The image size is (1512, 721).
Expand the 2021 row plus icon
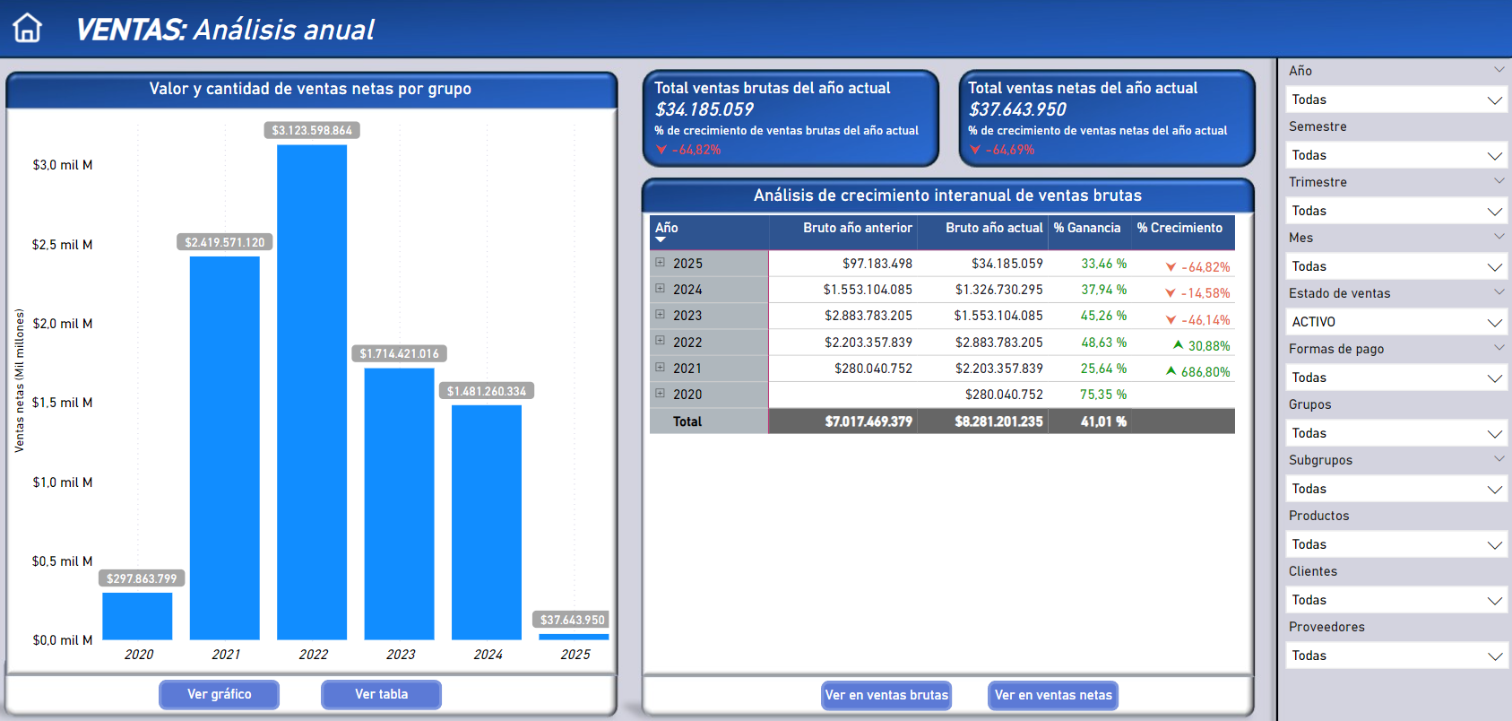(661, 368)
